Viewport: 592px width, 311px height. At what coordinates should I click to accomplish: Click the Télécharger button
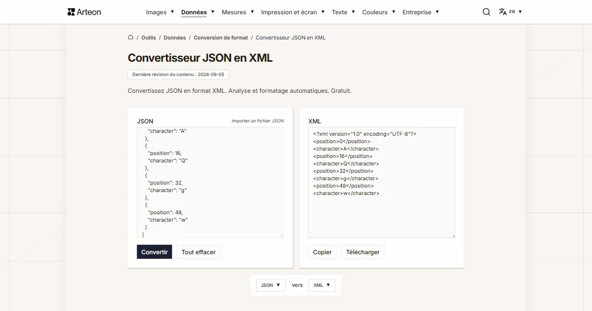(x=363, y=252)
